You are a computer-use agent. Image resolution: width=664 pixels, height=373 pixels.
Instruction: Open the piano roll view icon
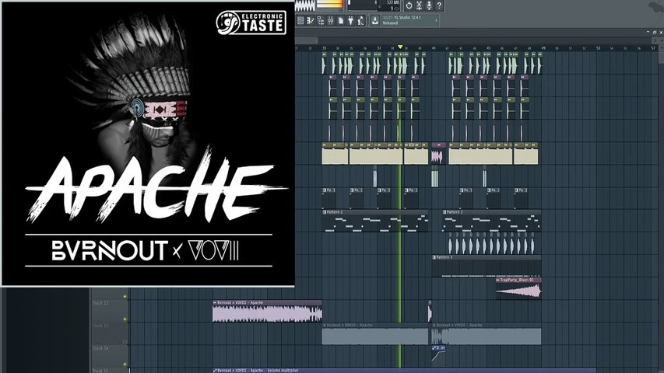[311, 21]
